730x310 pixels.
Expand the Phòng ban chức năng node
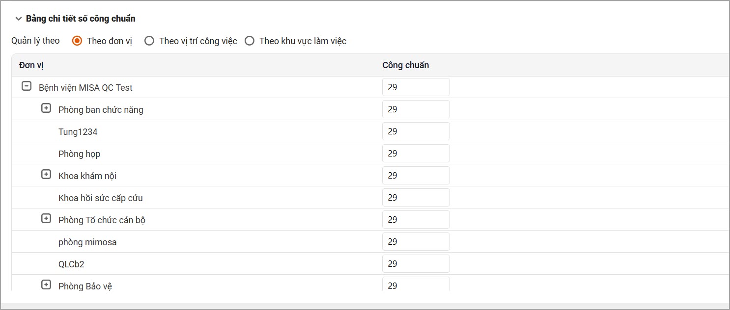click(46, 108)
